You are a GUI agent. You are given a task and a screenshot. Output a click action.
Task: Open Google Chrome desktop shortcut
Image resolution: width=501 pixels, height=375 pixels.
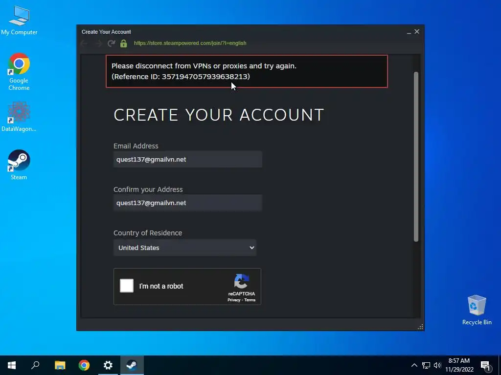pyautogui.click(x=19, y=72)
